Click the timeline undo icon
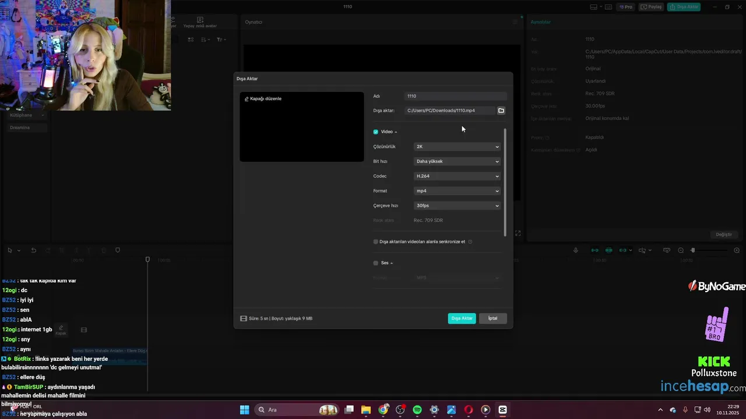Screen dimensions: 746x419 (x=34, y=250)
